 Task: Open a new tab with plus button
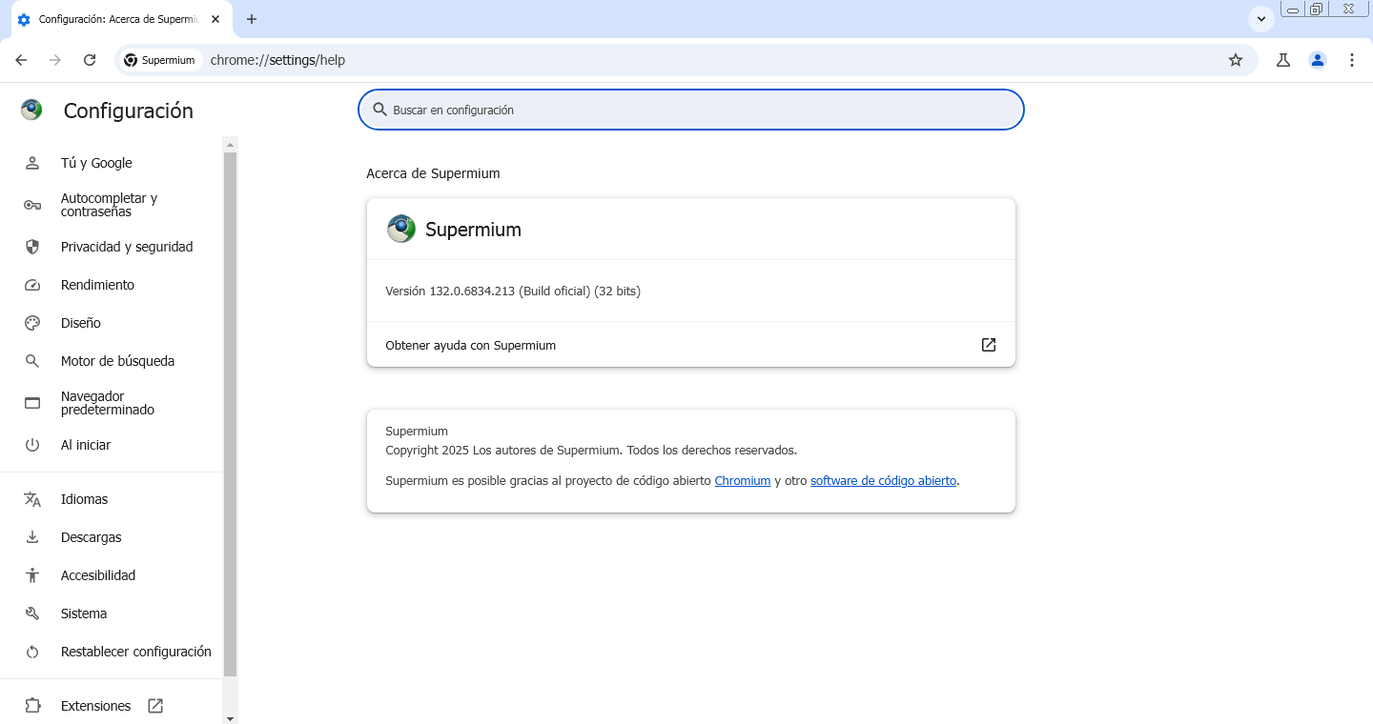click(x=252, y=19)
